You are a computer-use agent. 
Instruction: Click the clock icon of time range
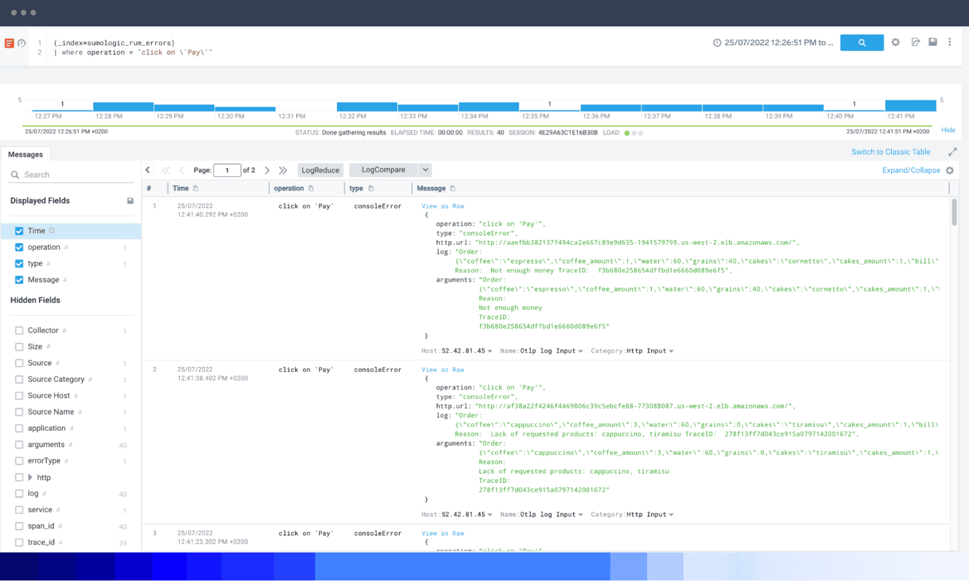(x=717, y=43)
